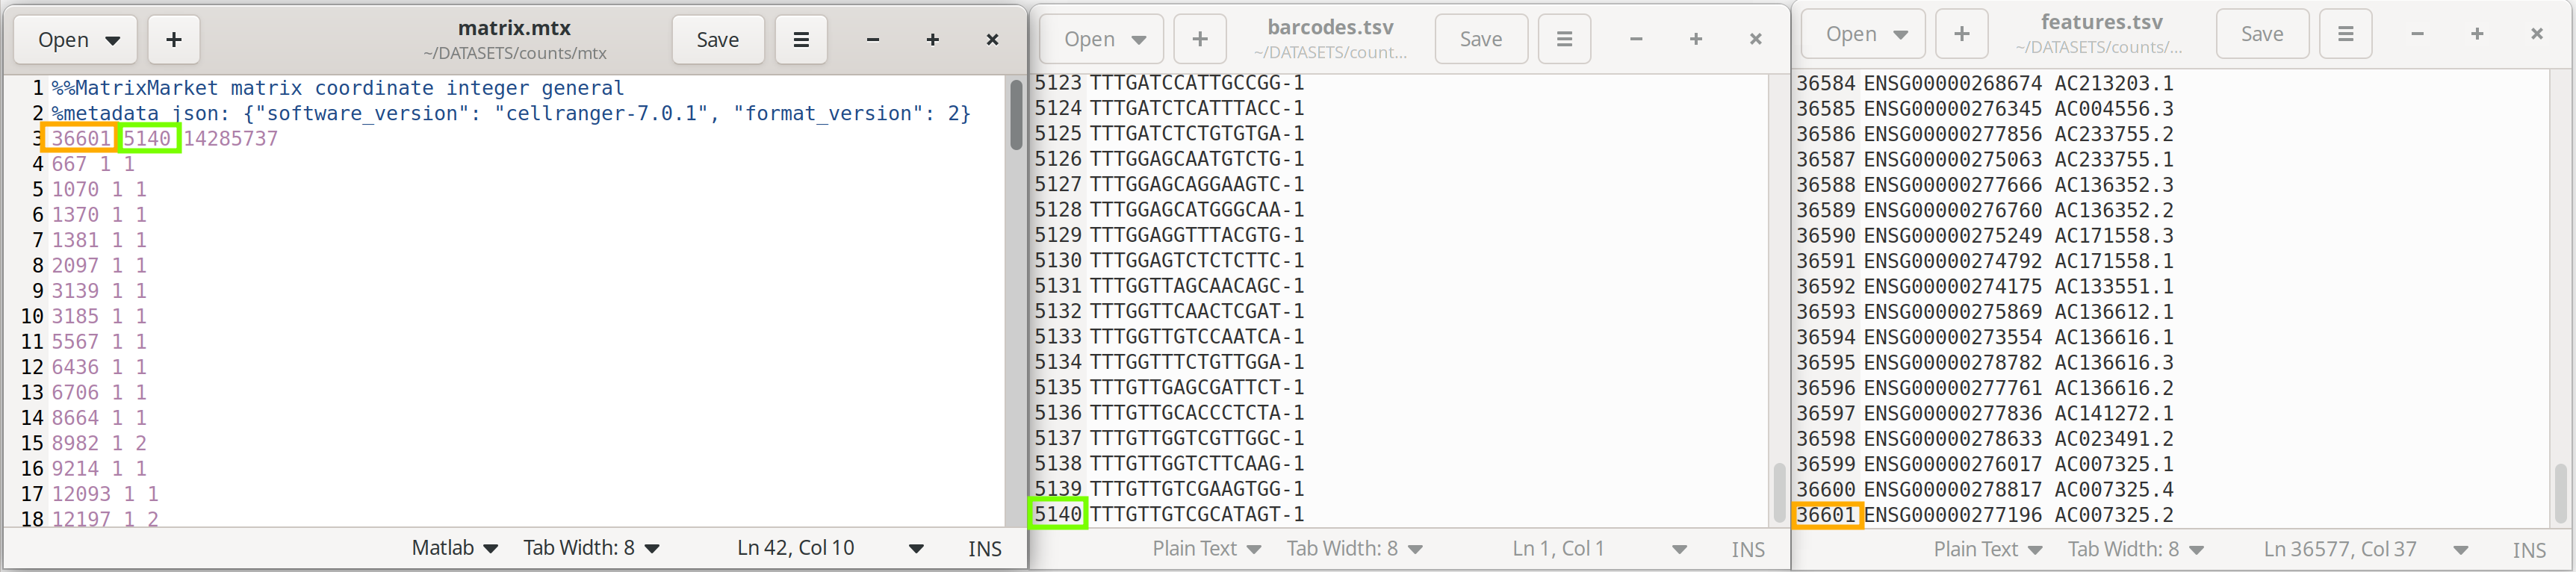Open hamburger menu in barcodes.tsv window

1564,39
